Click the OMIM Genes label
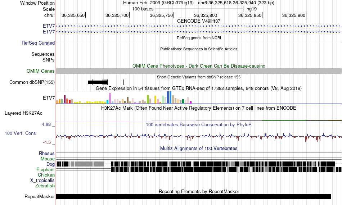This screenshot has height=205, width=342. click(41, 71)
